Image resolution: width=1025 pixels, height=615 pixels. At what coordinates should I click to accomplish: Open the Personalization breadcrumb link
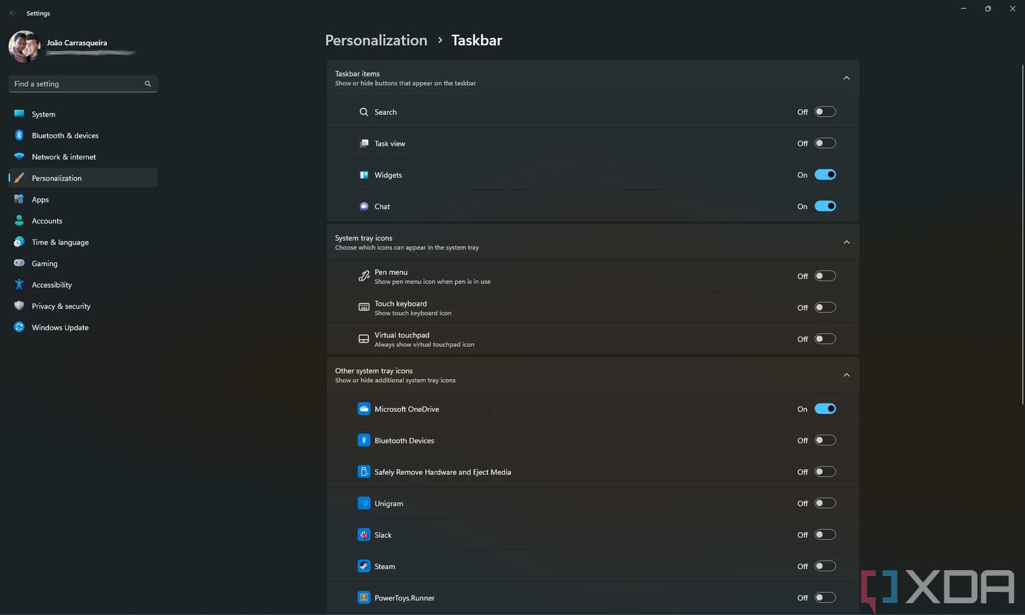(x=375, y=40)
